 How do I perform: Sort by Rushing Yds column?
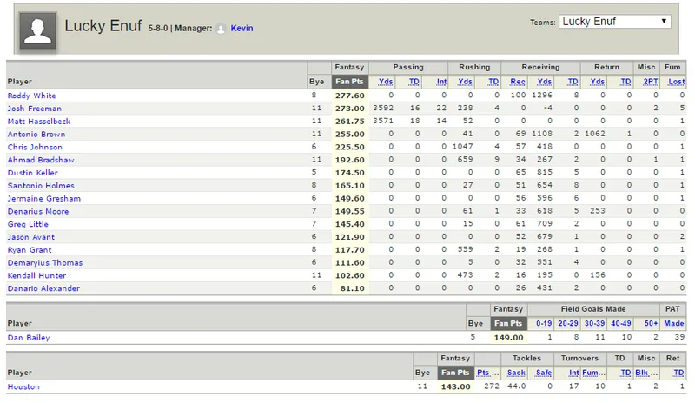pyautogui.click(x=465, y=81)
